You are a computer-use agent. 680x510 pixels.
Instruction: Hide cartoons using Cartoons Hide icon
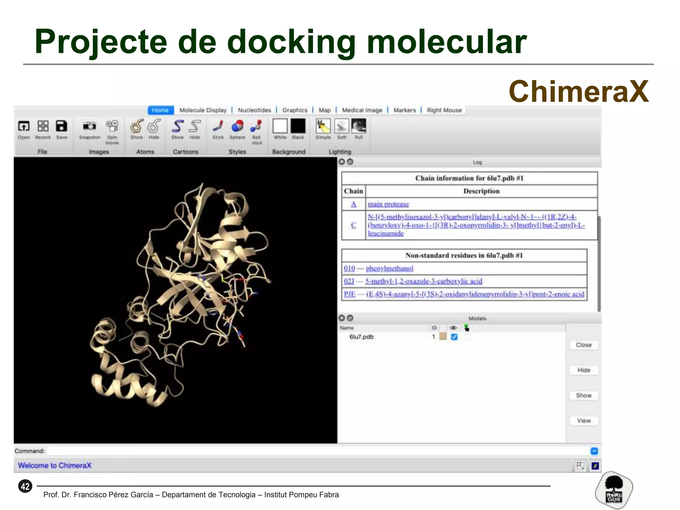[x=195, y=129]
